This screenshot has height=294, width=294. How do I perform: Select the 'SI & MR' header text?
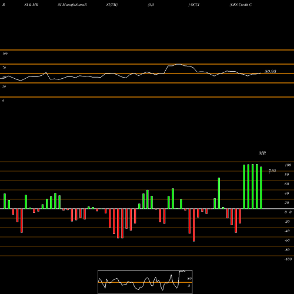[x=31, y=5]
